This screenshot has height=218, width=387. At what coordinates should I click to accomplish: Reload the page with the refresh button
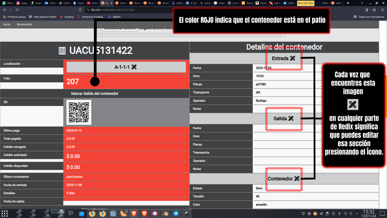17,10
